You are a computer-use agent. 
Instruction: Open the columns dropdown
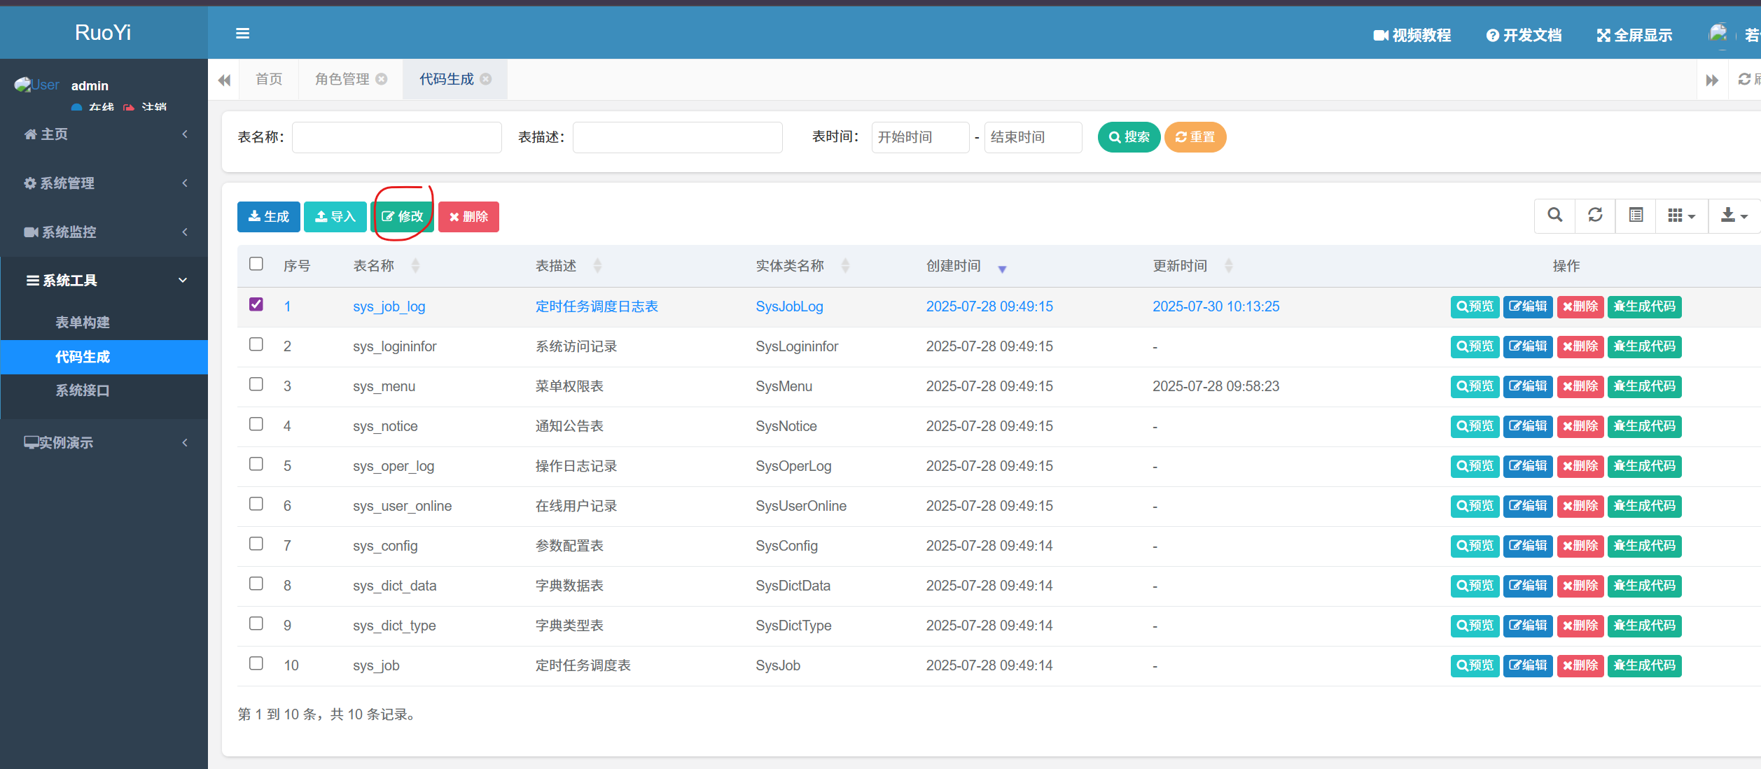click(x=1680, y=216)
